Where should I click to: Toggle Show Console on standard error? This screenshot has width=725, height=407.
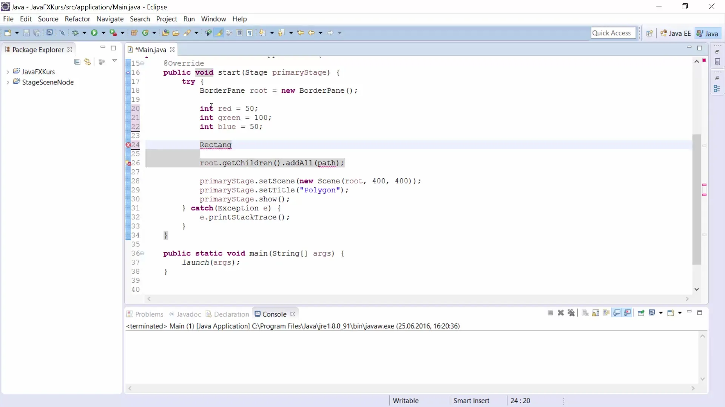click(x=628, y=313)
